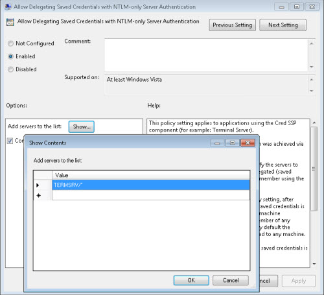Maximize the Show Contents dialog
This screenshot has width=324, height=295.
pos(233,143)
